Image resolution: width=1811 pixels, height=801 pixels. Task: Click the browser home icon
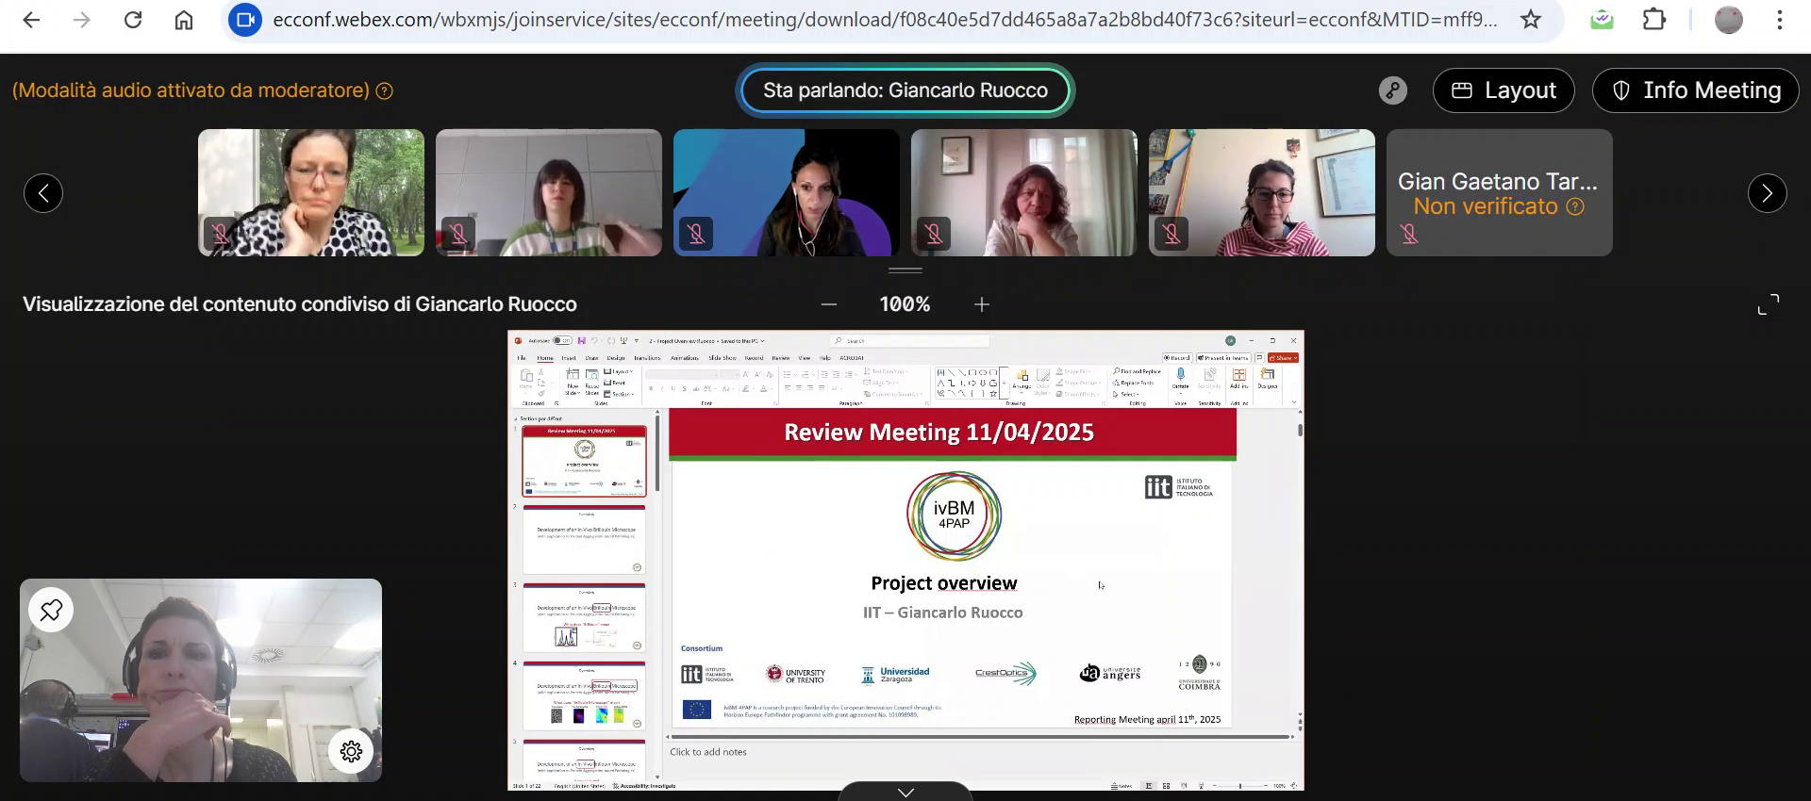[x=184, y=20]
